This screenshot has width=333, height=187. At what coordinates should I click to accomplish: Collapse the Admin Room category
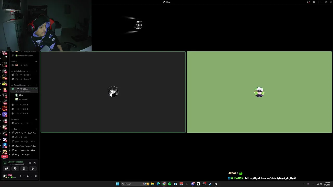(x=21, y=71)
